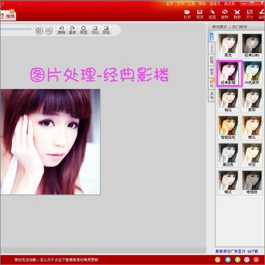Choose the 裁剪 crop scissors tool
265x265 pixels.
click(x=237, y=14)
